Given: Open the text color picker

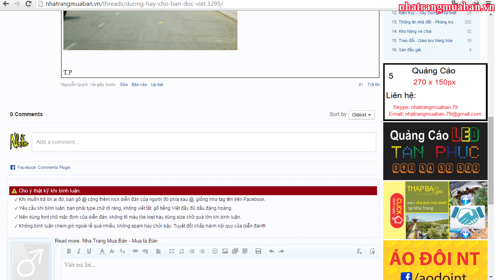Looking at the screenshot, I should (102, 251).
